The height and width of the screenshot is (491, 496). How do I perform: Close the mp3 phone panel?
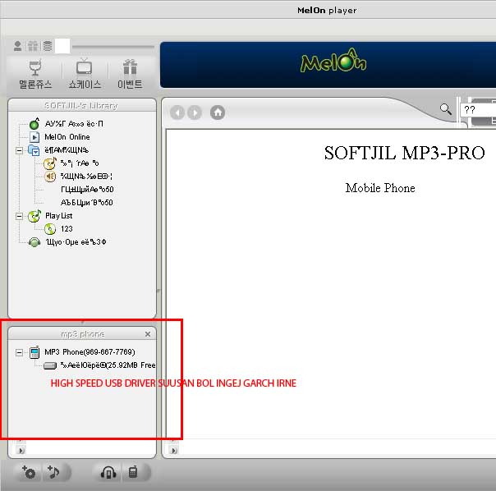[x=148, y=334]
